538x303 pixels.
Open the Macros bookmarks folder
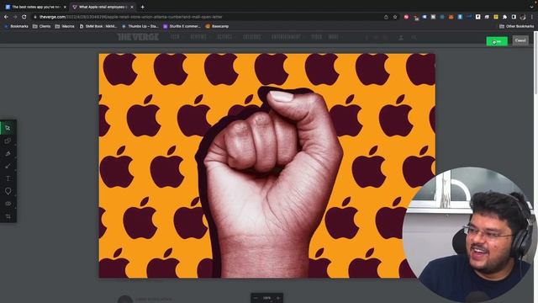coord(65,26)
